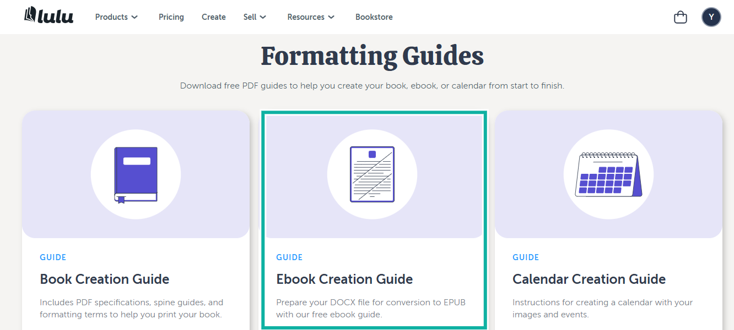The height and width of the screenshot is (330, 734).
Task: Open the Book Creation Guide link
Action: coord(104,279)
